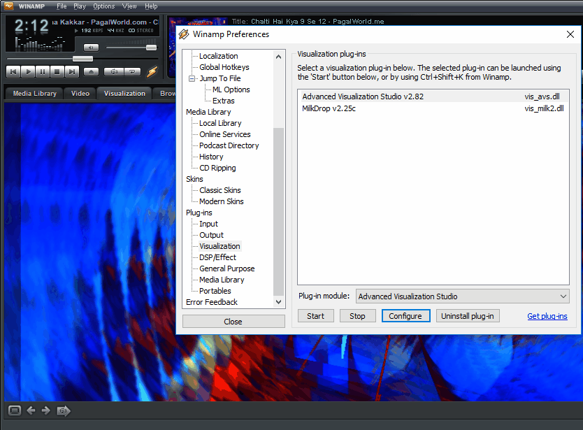Click the Eject open-file button
The image size is (583, 430).
[x=91, y=72]
